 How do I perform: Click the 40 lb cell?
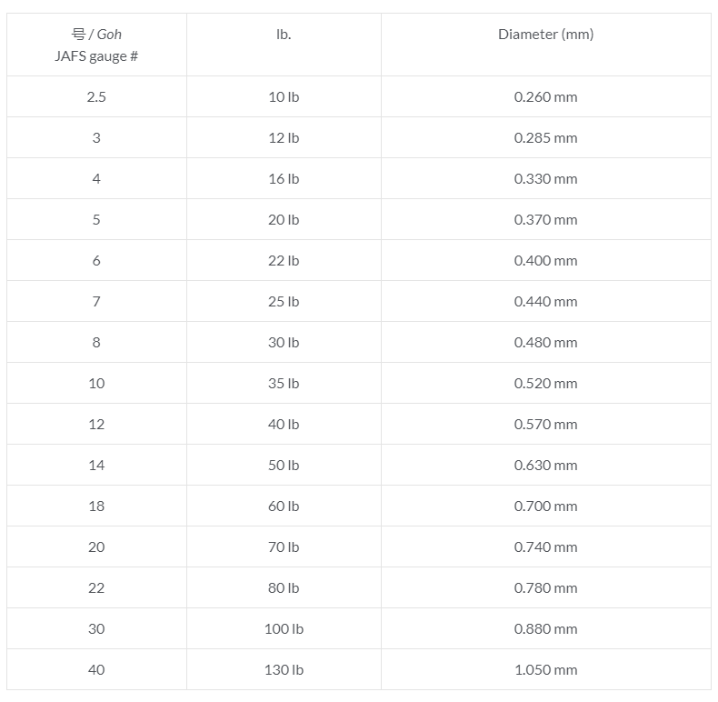[284, 425]
